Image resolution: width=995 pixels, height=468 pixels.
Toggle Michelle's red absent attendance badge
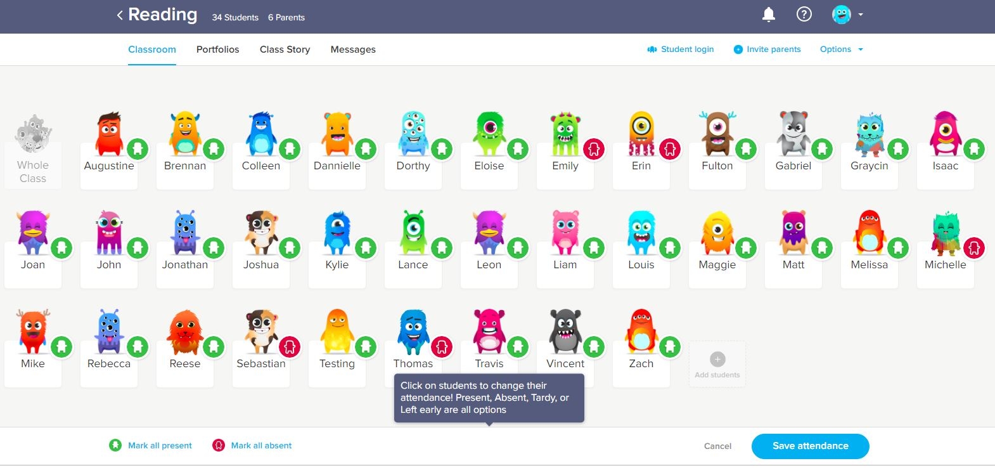pos(974,248)
